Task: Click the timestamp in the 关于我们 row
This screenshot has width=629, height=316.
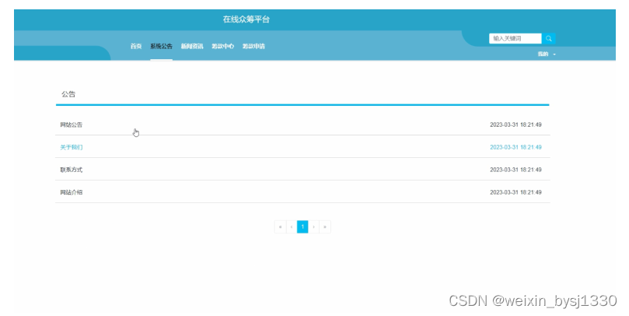Action: click(515, 147)
